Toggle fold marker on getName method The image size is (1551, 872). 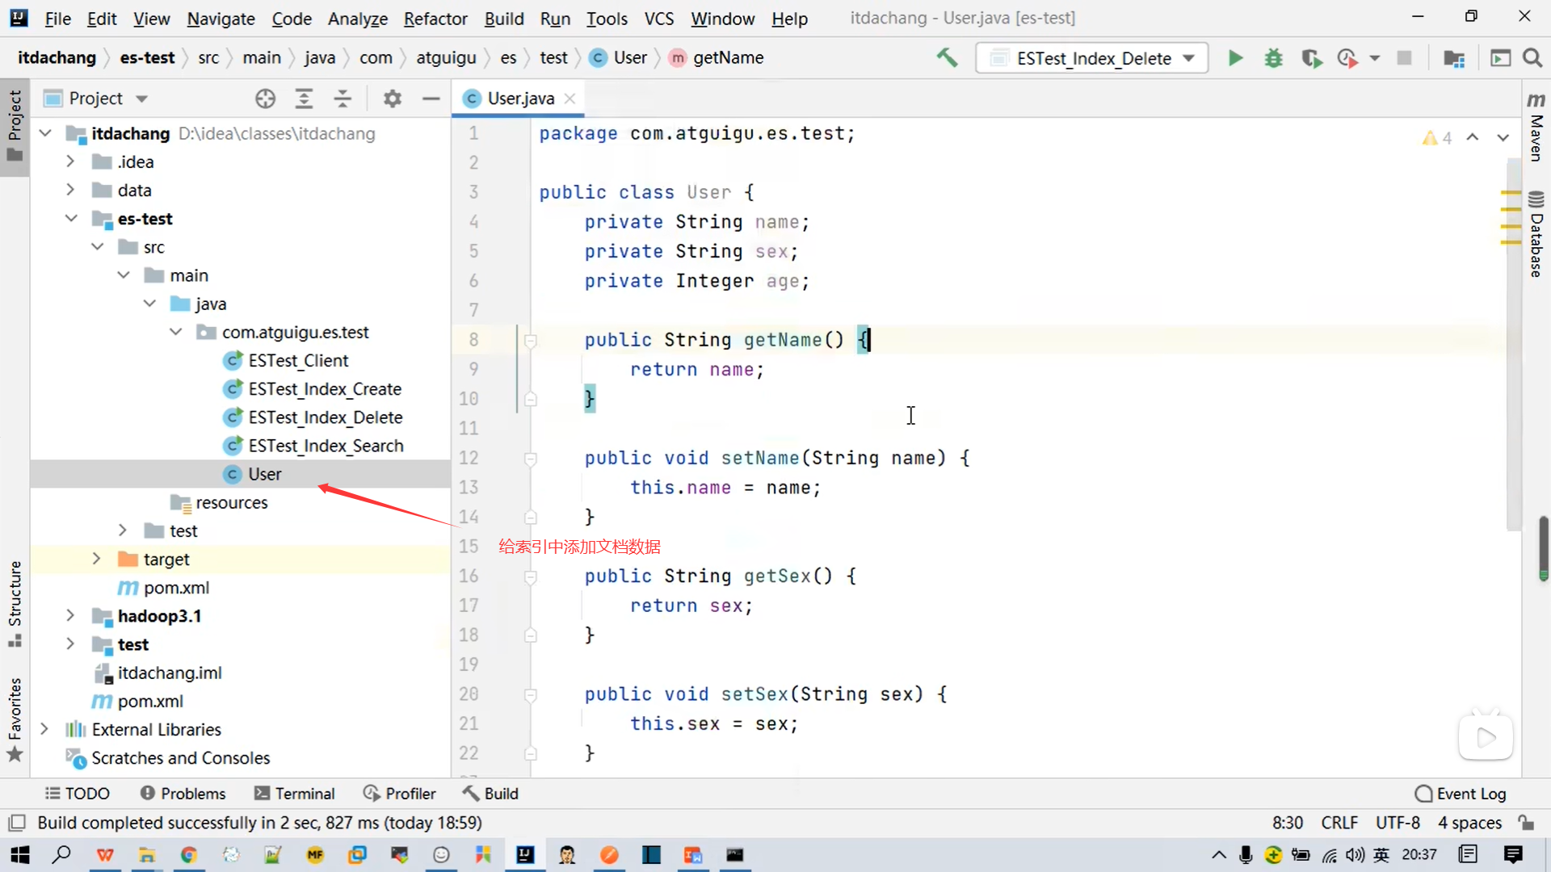coord(531,341)
